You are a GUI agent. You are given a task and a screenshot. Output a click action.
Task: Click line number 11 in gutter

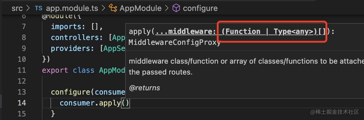click(22, 70)
